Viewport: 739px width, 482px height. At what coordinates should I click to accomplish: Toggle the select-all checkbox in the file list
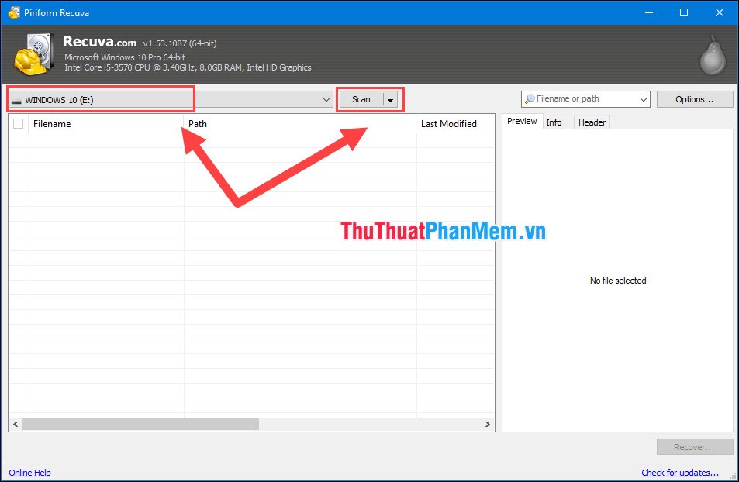(x=19, y=123)
